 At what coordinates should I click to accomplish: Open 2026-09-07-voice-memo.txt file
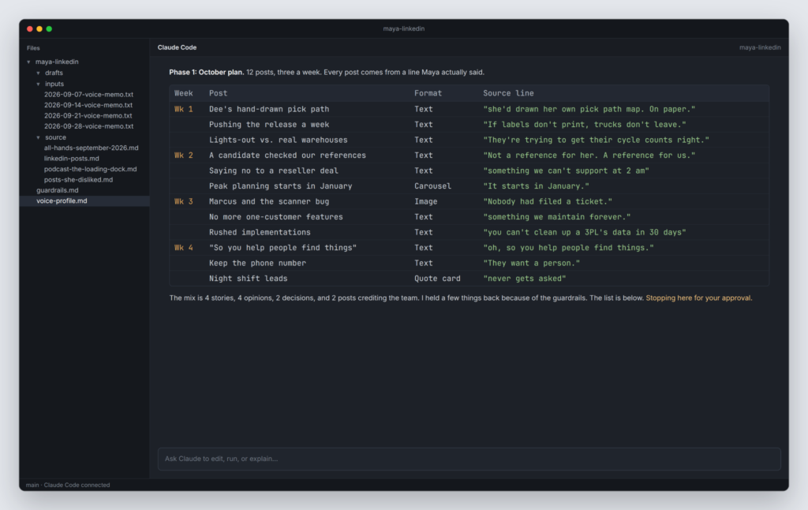[x=88, y=95]
